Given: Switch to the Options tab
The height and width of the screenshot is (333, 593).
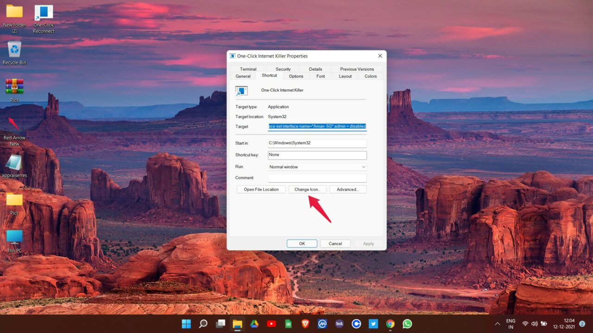Looking at the screenshot, I should [x=296, y=76].
